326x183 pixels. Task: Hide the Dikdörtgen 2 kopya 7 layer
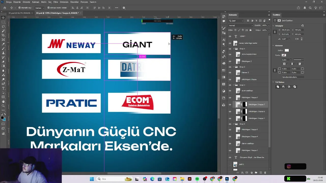(230, 104)
